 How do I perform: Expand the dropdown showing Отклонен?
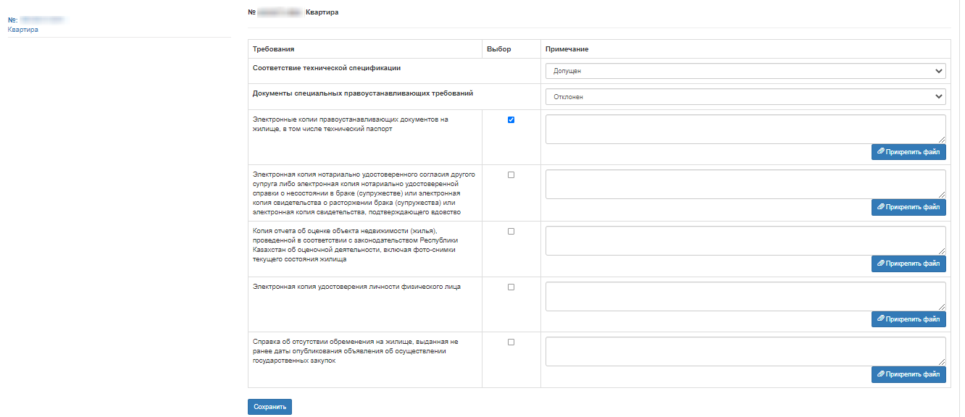745,96
